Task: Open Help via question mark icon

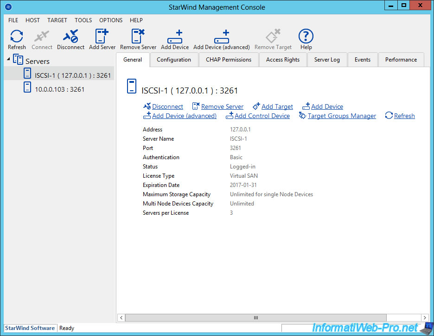Action: click(x=306, y=36)
